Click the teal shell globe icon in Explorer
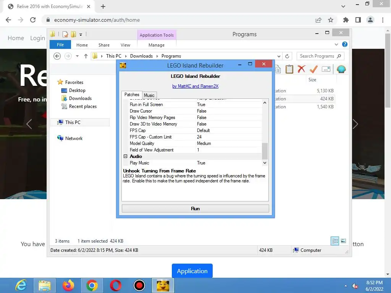 (x=341, y=69)
